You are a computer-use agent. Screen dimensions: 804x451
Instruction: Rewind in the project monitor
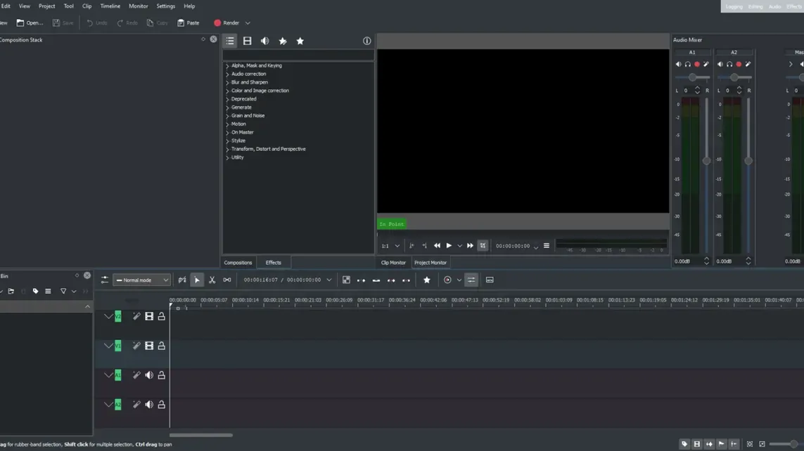pyautogui.click(x=437, y=246)
